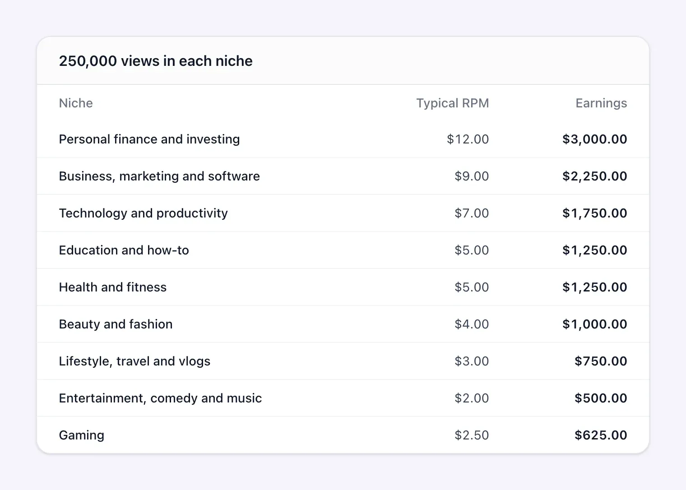
Task: Select 'Personal finance and investing' row label
Action: point(149,139)
